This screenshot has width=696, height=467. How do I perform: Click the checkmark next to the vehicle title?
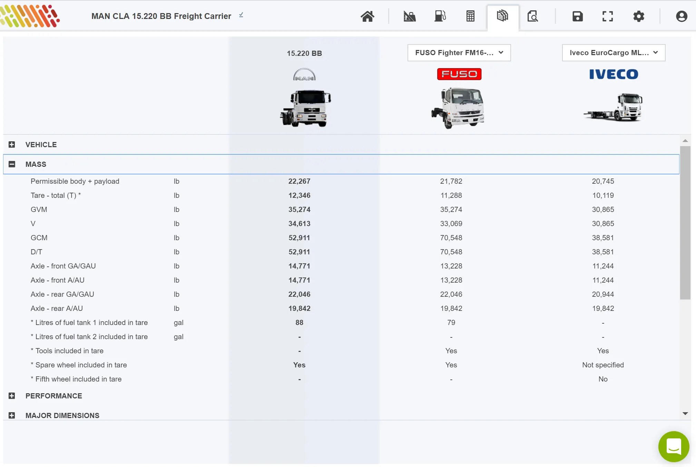(x=241, y=15)
